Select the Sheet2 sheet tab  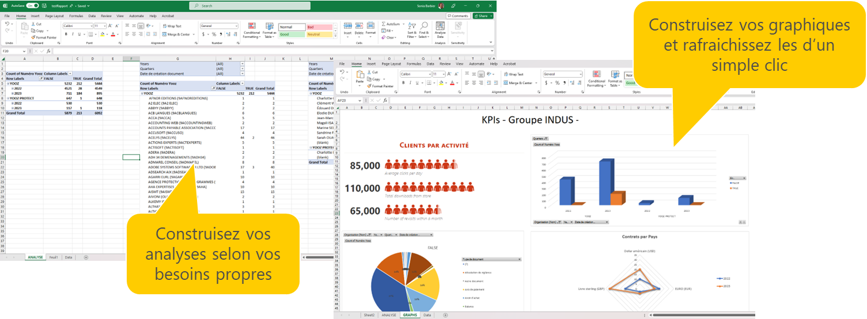(369, 315)
